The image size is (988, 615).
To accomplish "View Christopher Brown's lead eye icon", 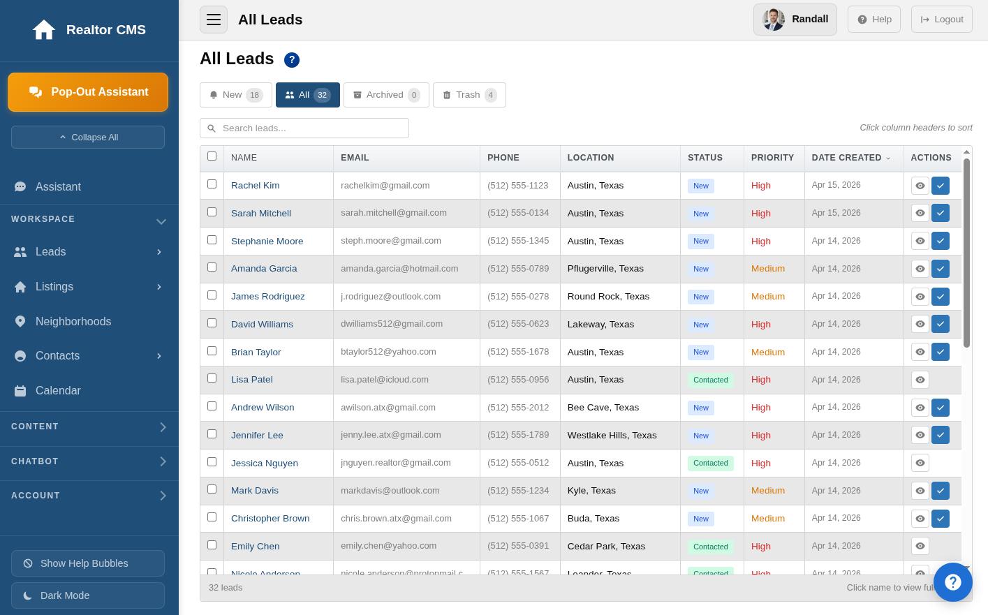I will 920,519.
